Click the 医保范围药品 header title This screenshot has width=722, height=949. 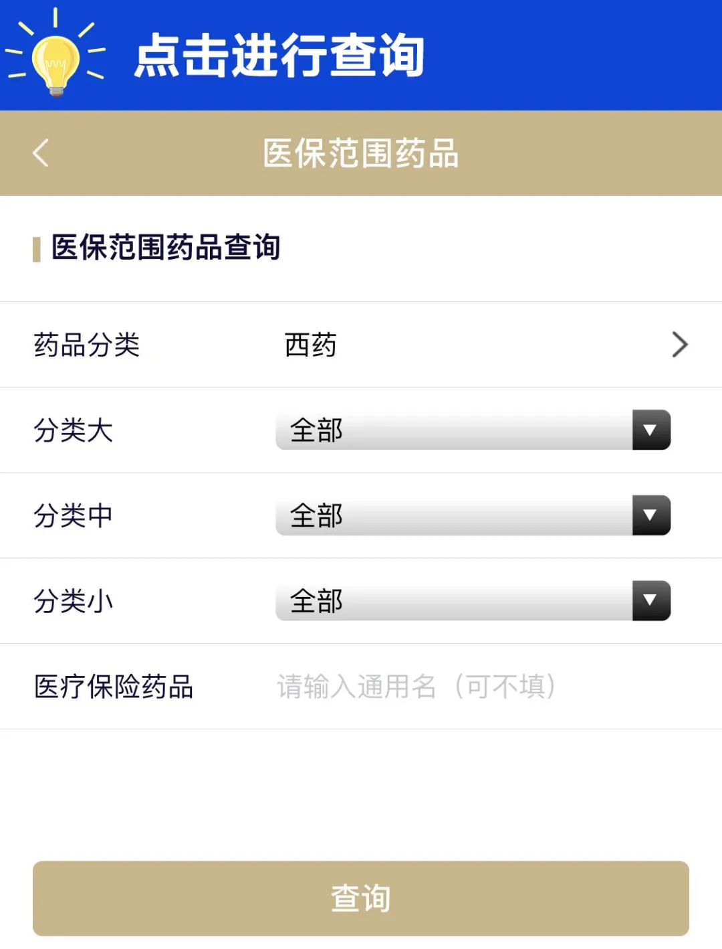click(361, 153)
